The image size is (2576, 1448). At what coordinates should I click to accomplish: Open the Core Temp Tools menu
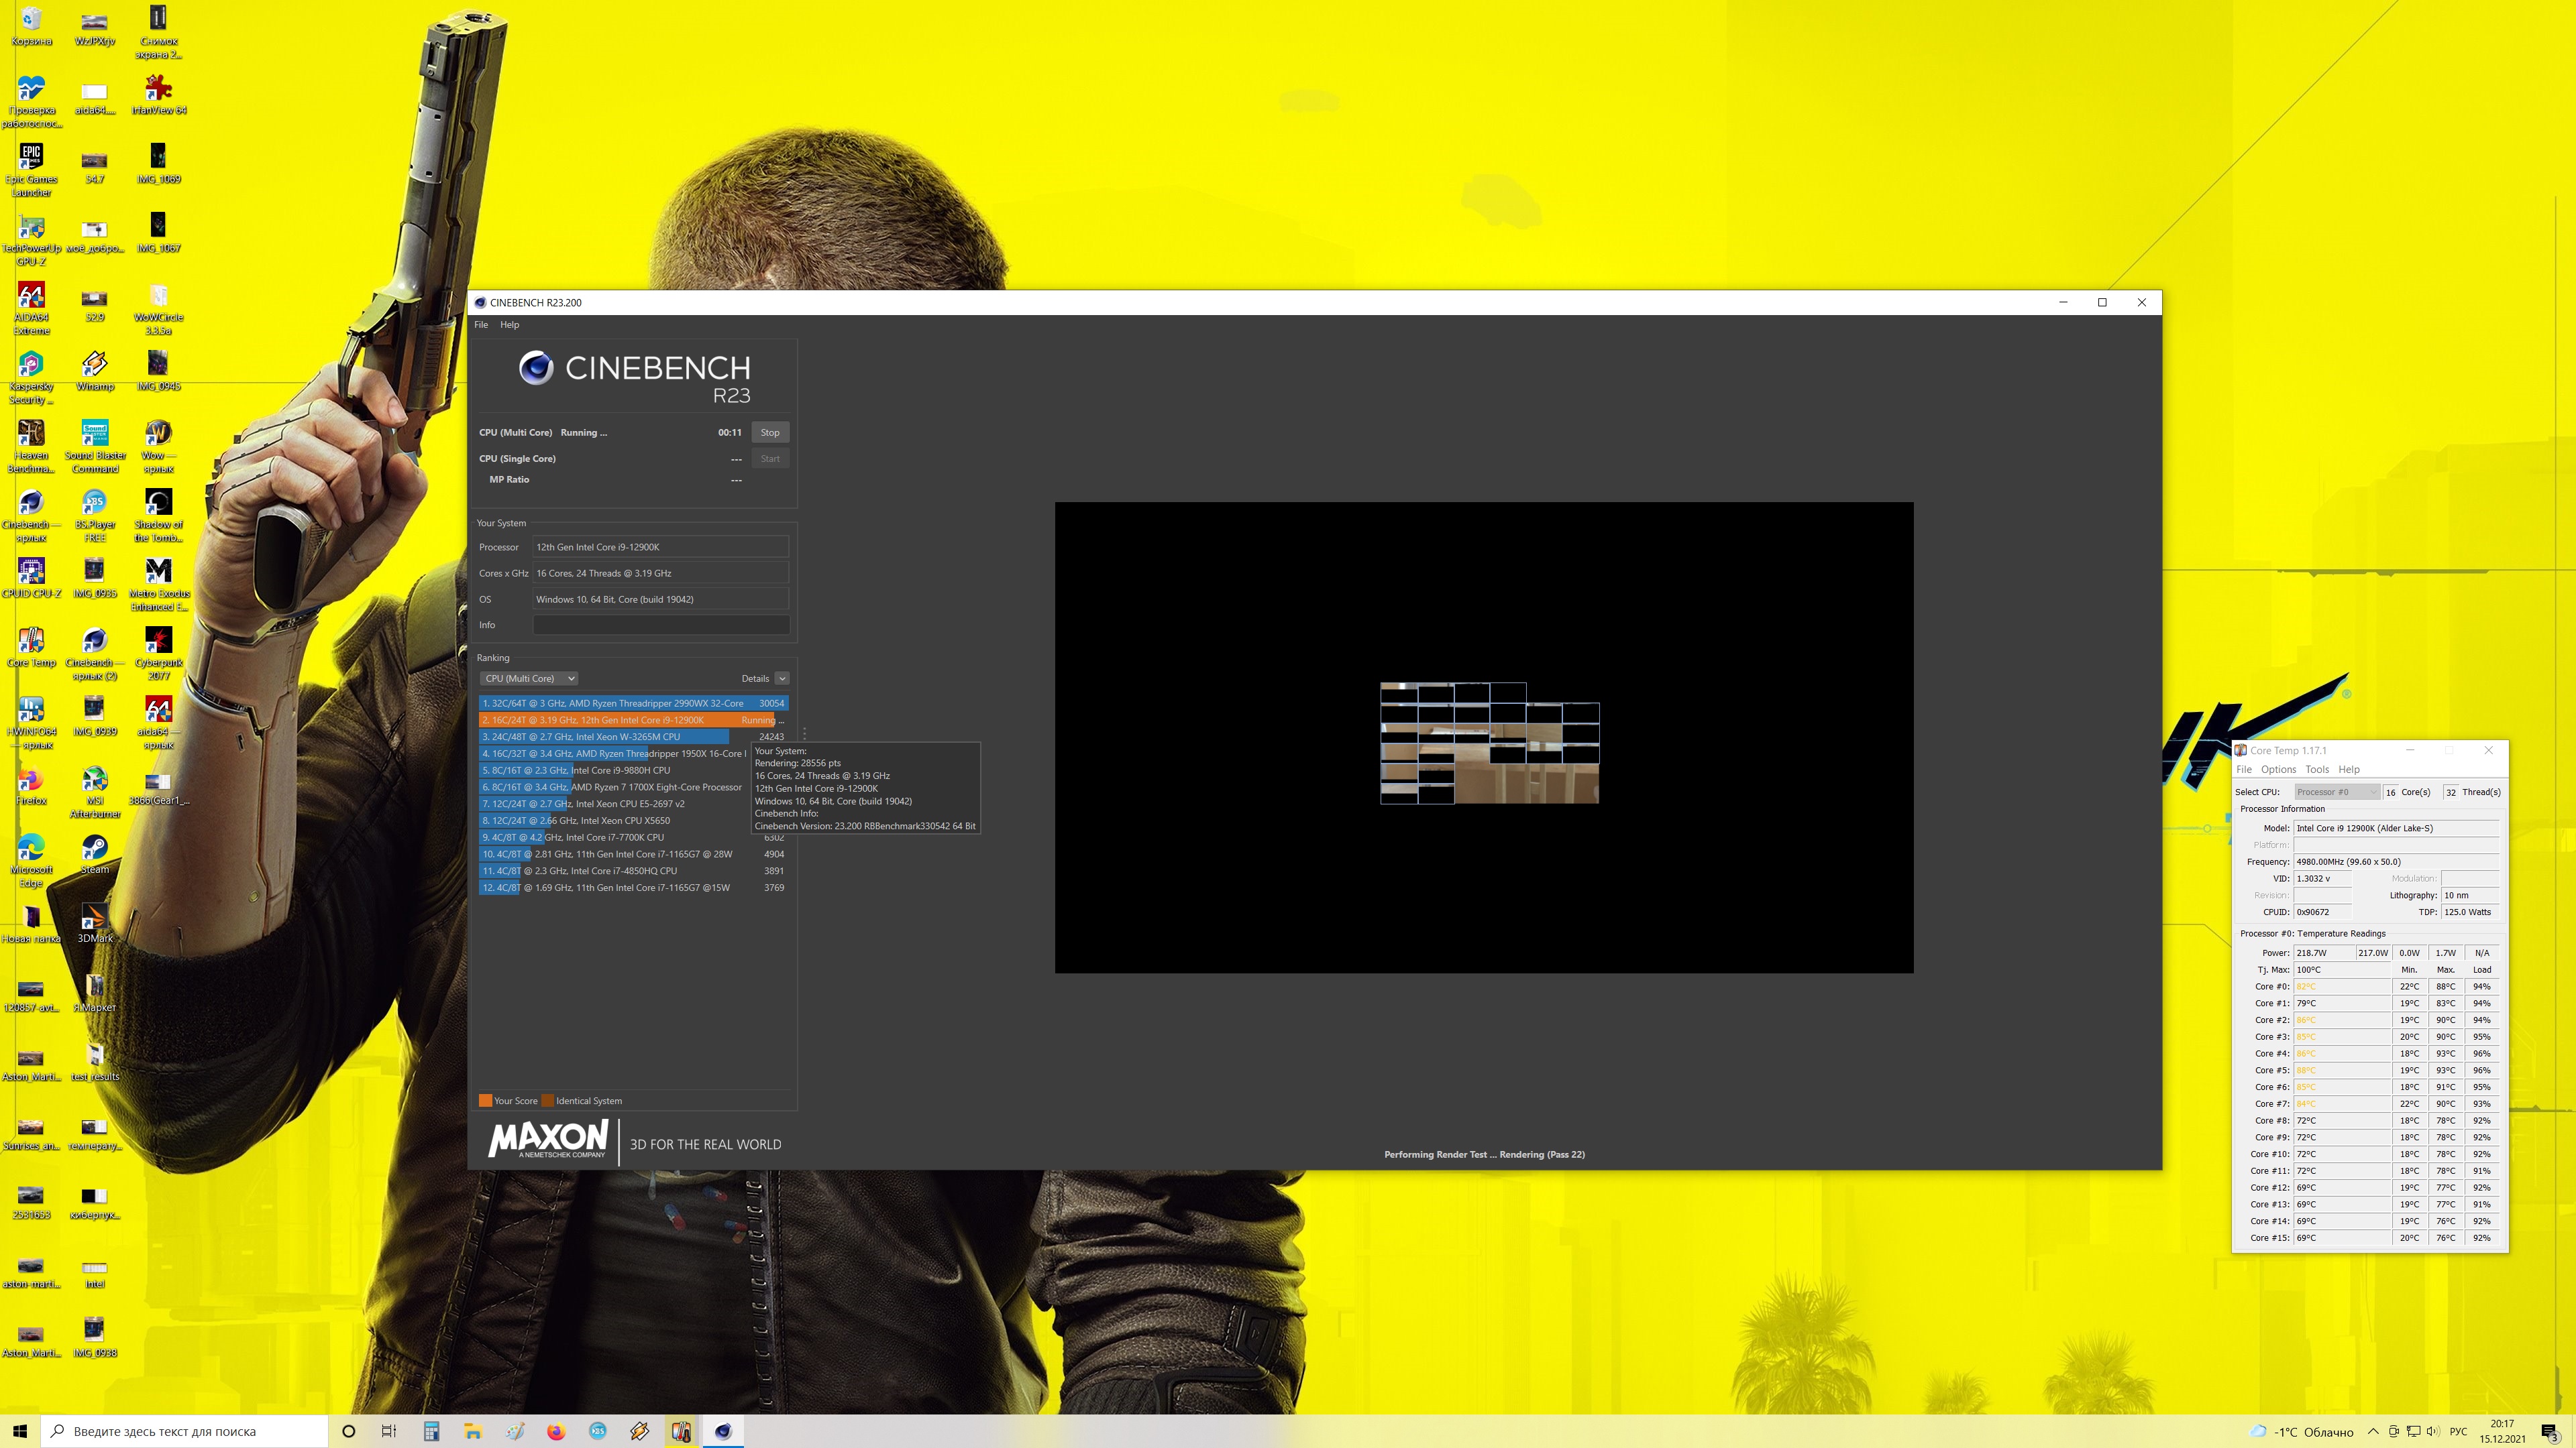tap(2316, 770)
